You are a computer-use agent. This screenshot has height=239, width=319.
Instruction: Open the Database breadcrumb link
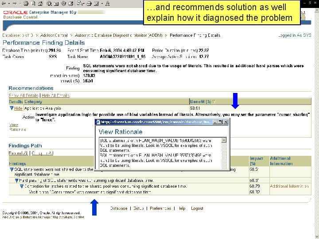coord(17,35)
